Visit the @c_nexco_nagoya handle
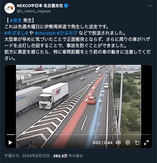This screenshot has height=163, width=157. tap(34, 11)
